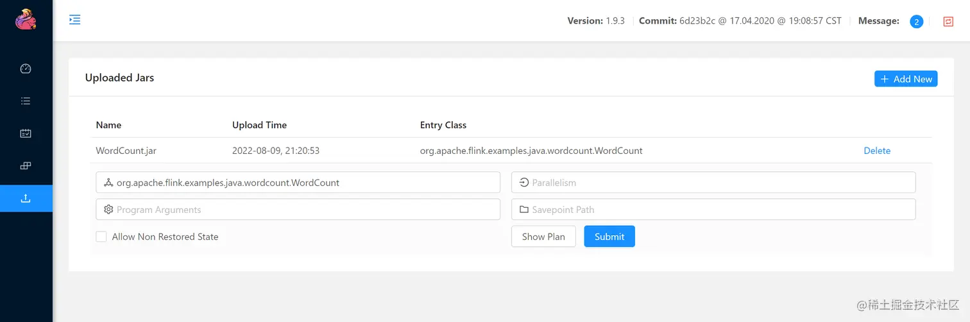Screen dimensions: 970x322
Task: Submit the WordCount job
Action: coord(609,237)
